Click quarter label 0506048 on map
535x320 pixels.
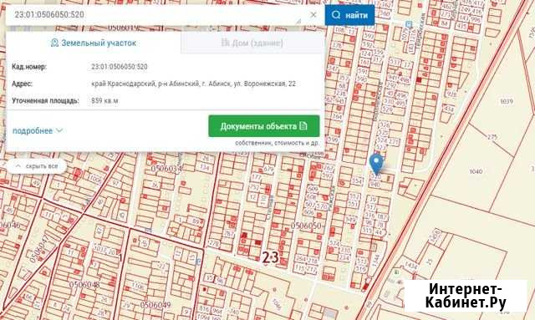click(84, 284)
